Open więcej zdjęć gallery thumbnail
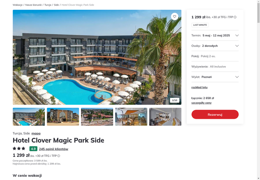 (x=165, y=117)
